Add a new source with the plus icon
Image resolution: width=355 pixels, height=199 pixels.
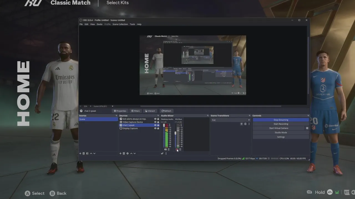(120, 153)
